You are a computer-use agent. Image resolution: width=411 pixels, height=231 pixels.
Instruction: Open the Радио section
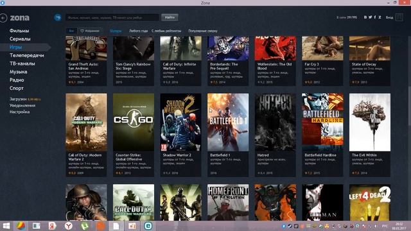tap(17, 80)
